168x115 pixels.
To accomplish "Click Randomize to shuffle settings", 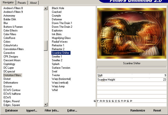I will coord(138,111).
